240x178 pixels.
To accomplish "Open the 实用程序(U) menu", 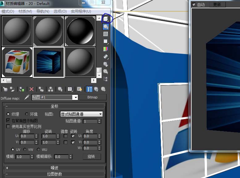I will coord(81,11).
